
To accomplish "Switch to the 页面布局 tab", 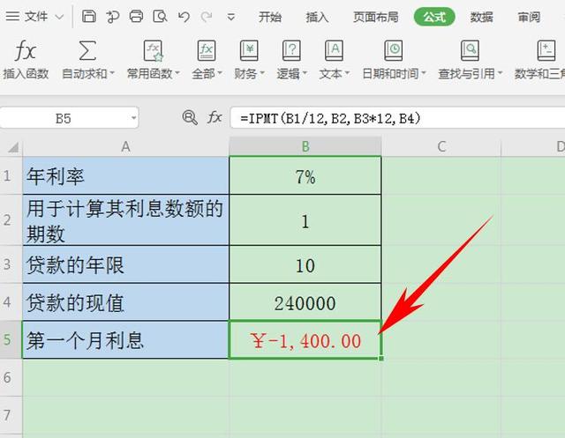I will (376, 17).
